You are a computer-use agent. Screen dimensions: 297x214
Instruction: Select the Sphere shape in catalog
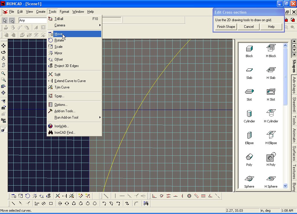tap(249, 182)
